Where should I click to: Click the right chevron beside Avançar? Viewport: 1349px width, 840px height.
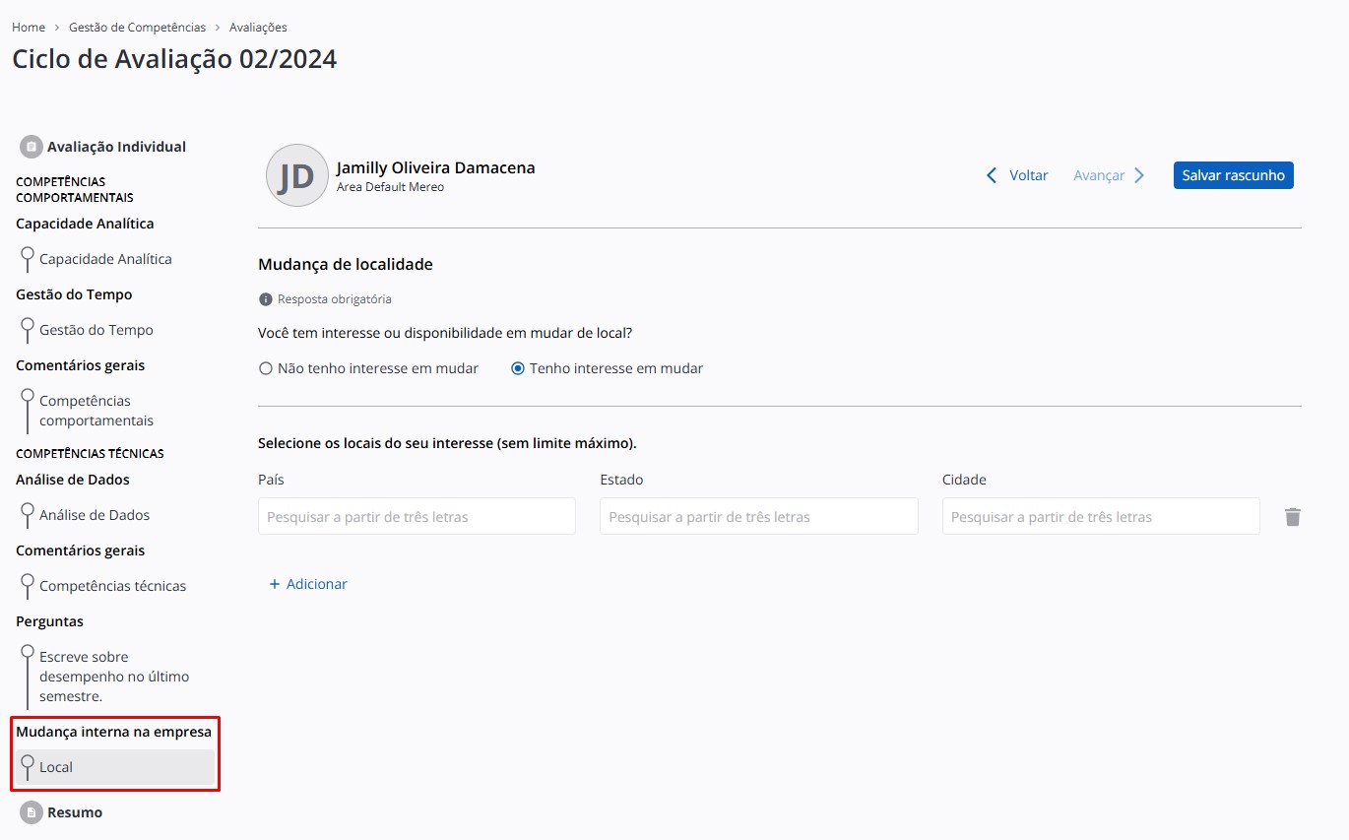click(x=1139, y=175)
